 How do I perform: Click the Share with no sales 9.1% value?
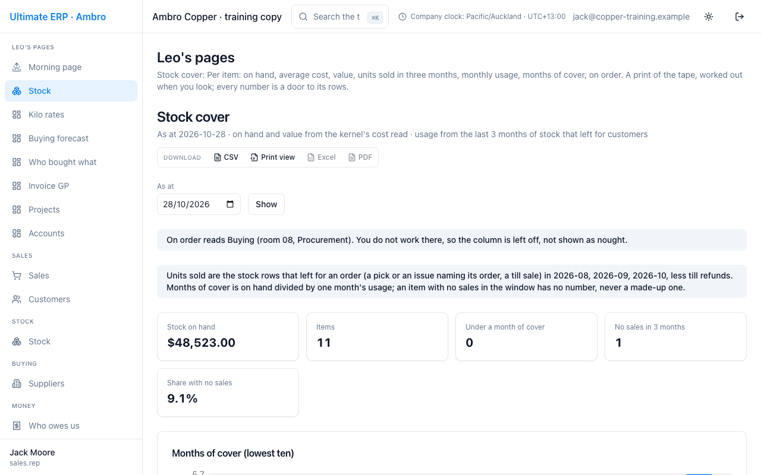[x=183, y=398]
